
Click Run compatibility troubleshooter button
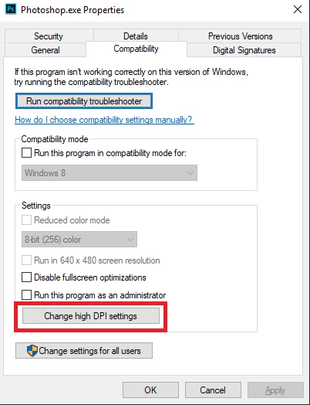pyautogui.click(x=84, y=101)
